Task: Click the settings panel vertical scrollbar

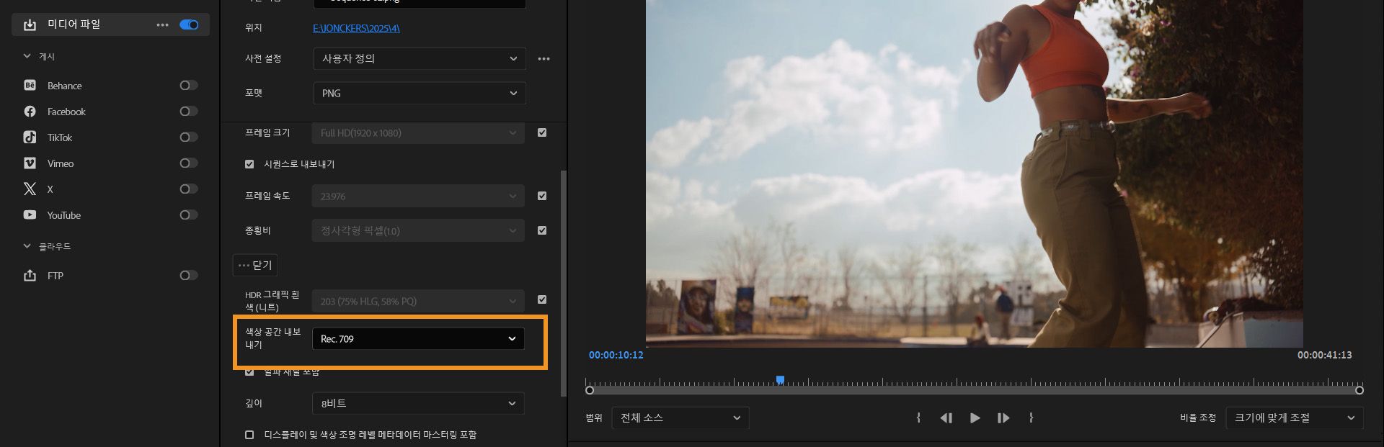Action: [564, 283]
